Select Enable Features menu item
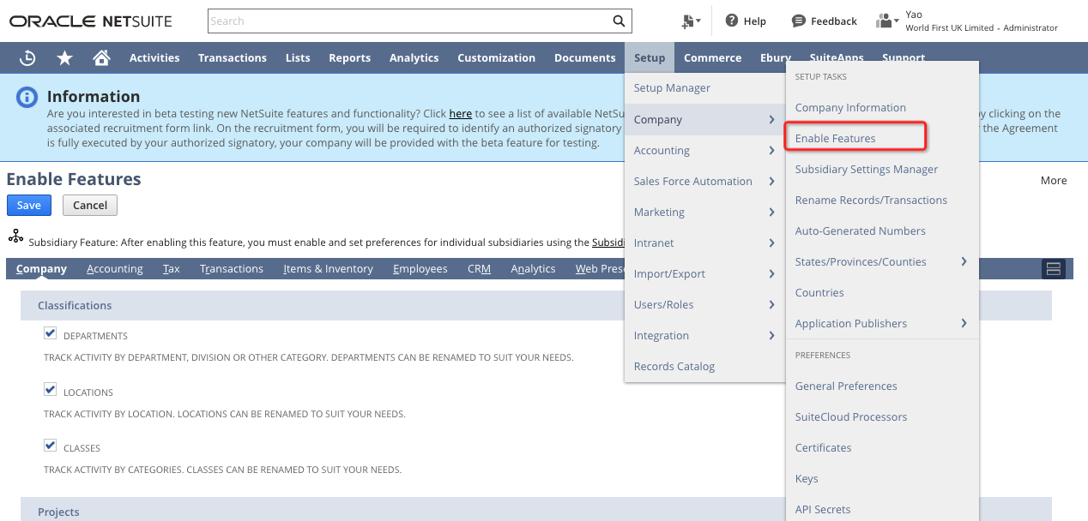The image size is (1088, 521). point(835,138)
